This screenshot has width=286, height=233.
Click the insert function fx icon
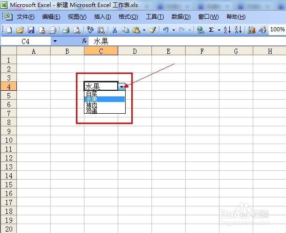click(84, 41)
